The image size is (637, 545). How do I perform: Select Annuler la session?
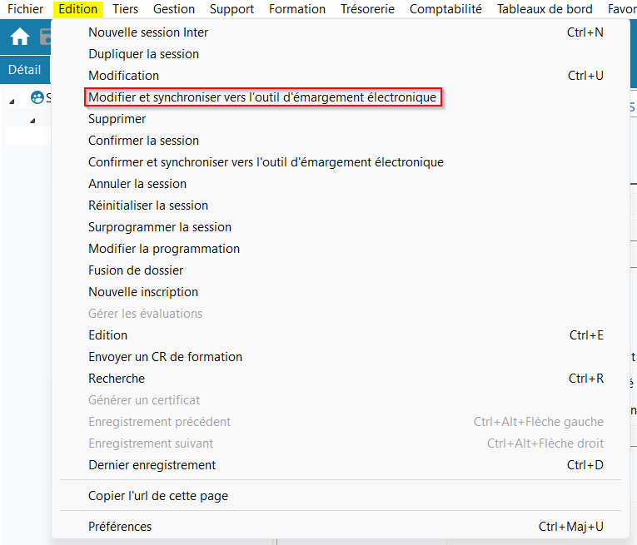pyautogui.click(x=137, y=184)
